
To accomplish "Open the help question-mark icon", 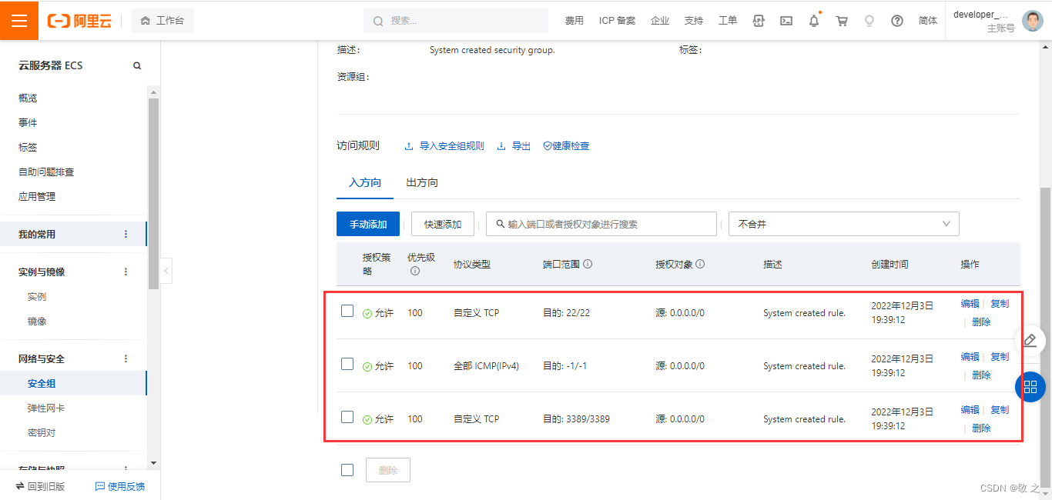I will (x=897, y=21).
